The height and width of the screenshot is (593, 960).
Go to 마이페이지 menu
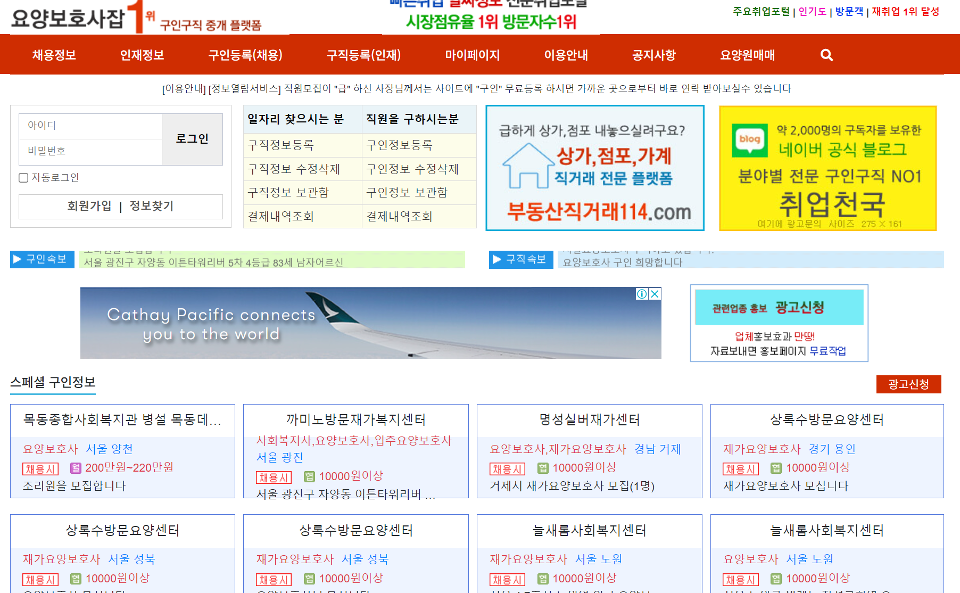[x=471, y=55]
